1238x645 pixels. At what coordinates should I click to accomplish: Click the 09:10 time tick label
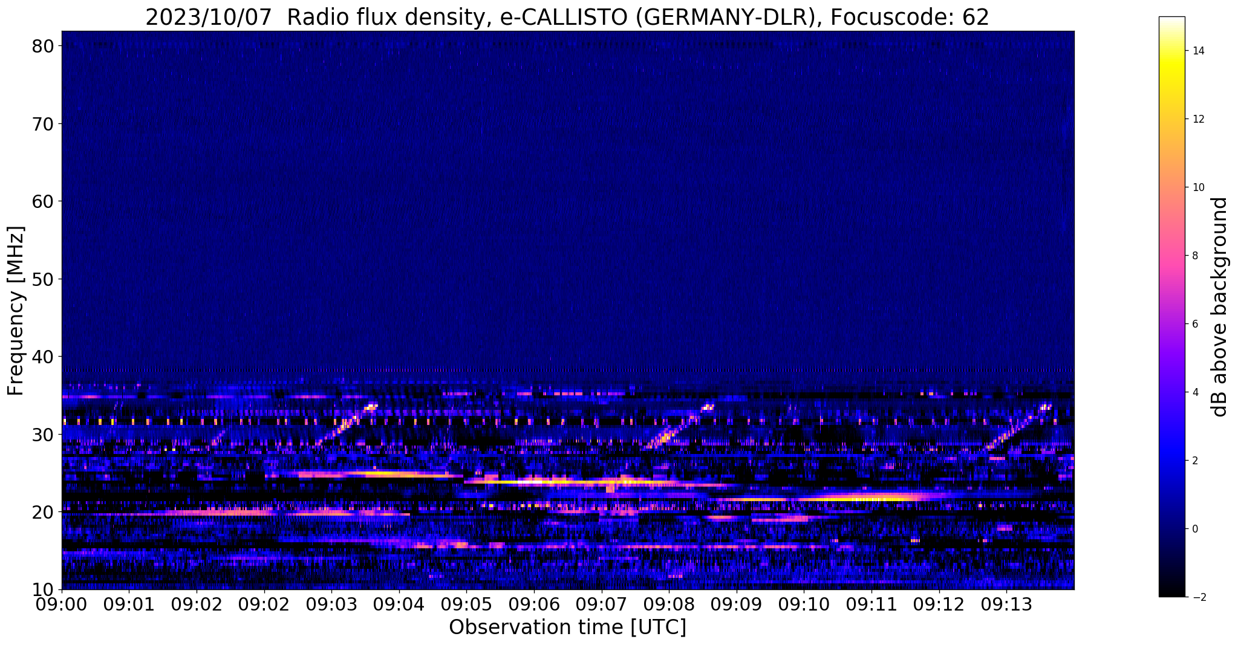pyautogui.click(x=804, y=603)
